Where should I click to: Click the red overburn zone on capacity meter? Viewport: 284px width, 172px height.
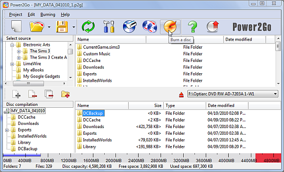(268, 158)
